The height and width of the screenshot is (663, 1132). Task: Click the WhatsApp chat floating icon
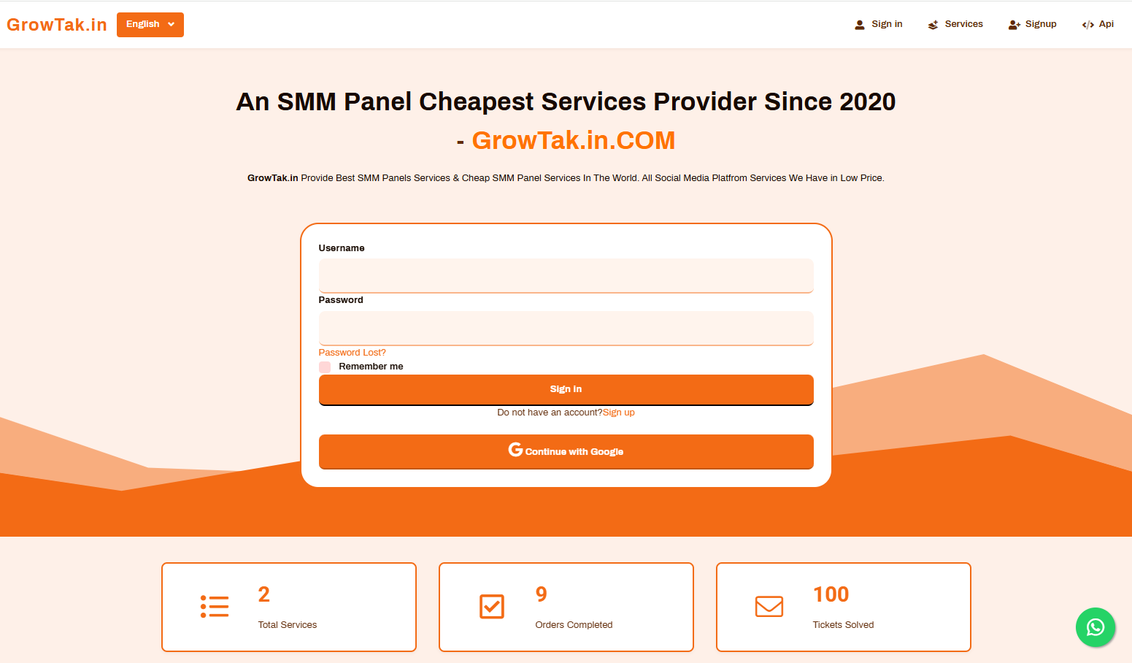(x=1095, y=627)
